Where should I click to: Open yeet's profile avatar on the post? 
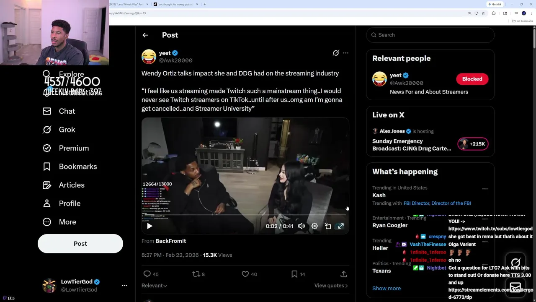(x=149, y=57)
